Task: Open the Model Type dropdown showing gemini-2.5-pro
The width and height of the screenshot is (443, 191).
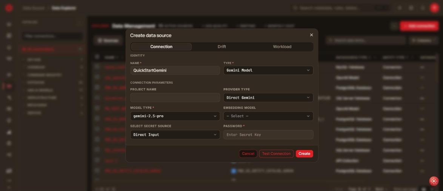Action: [x=175, y=116]
